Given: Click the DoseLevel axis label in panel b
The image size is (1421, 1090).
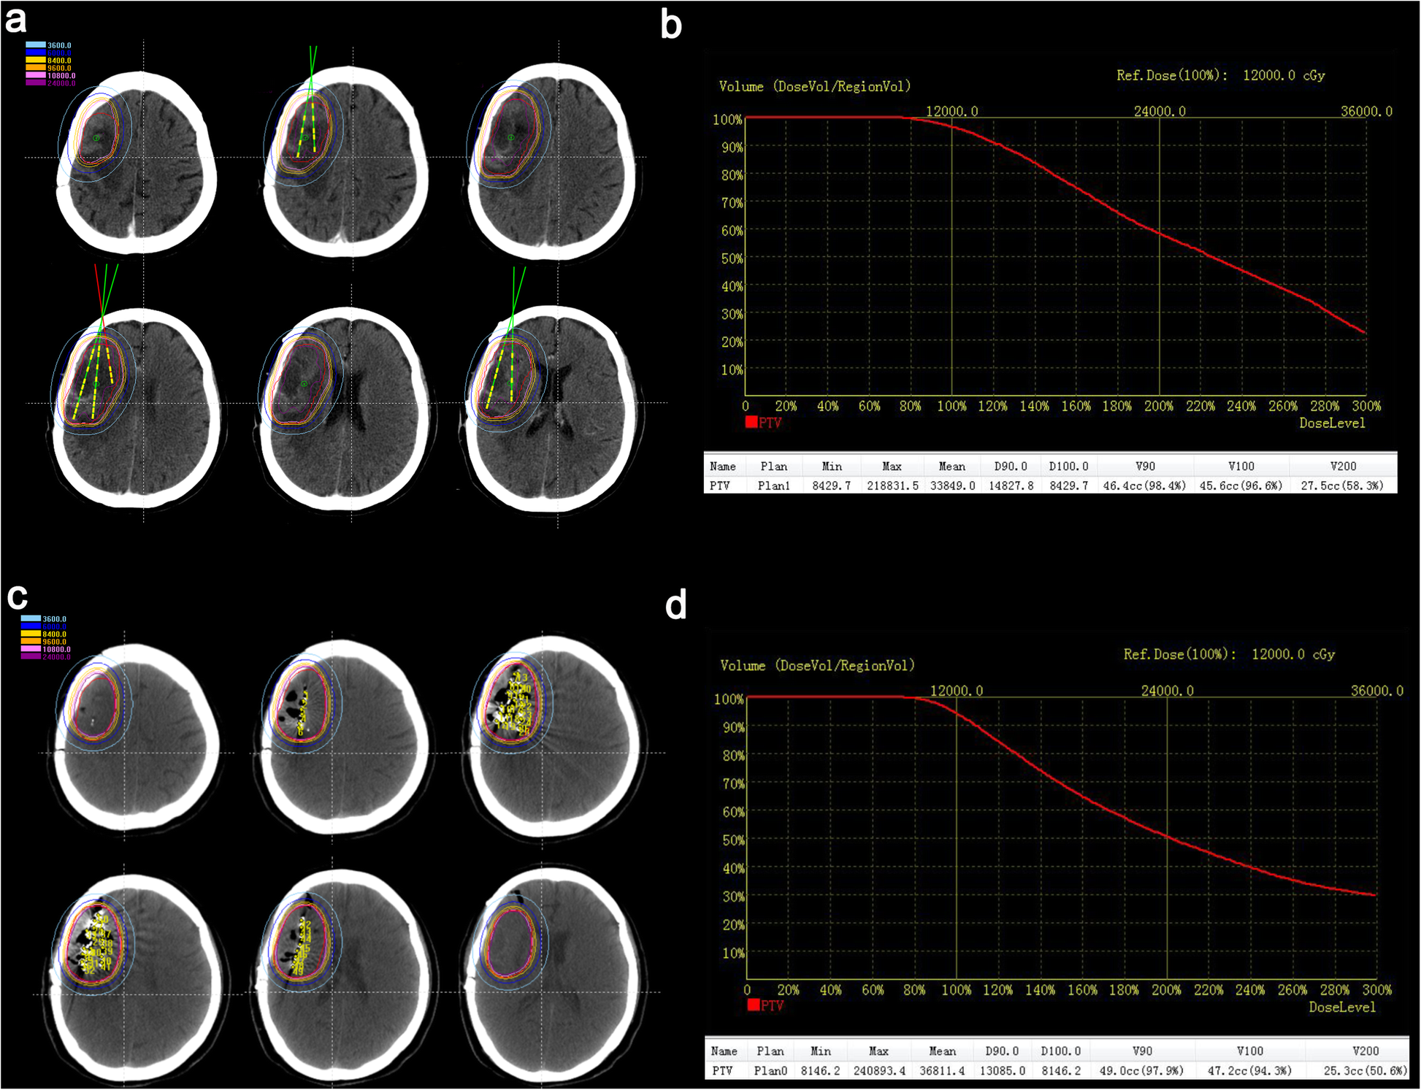Looking at the screenshot, I should click(x=1332, y=423).
